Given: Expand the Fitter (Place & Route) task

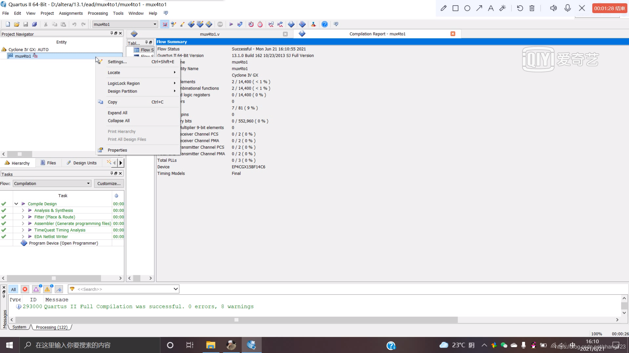Looking at the screenshot, I should point(23,217).
